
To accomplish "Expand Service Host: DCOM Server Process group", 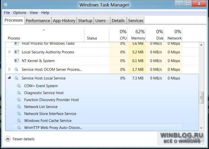I will 9,69.
